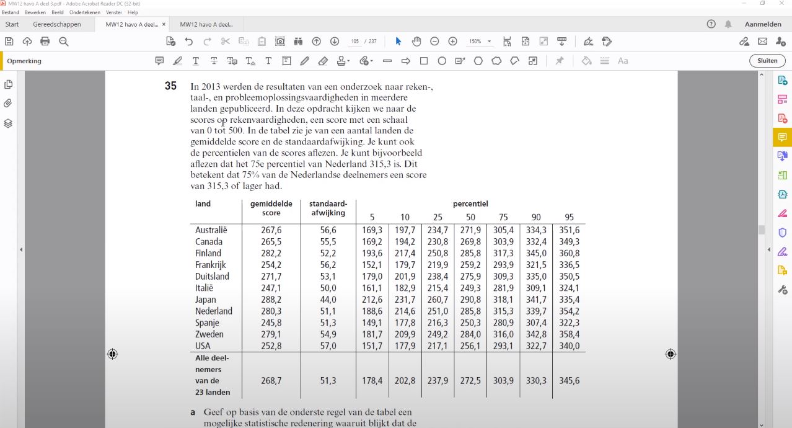Open the layers panel
792x428 pixels.
pyautogui.click(x=8, y=123)
